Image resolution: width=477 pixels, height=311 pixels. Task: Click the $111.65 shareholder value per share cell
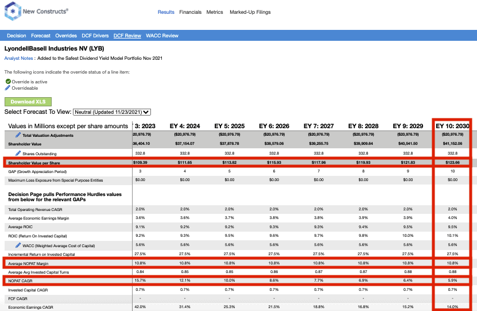185,162
